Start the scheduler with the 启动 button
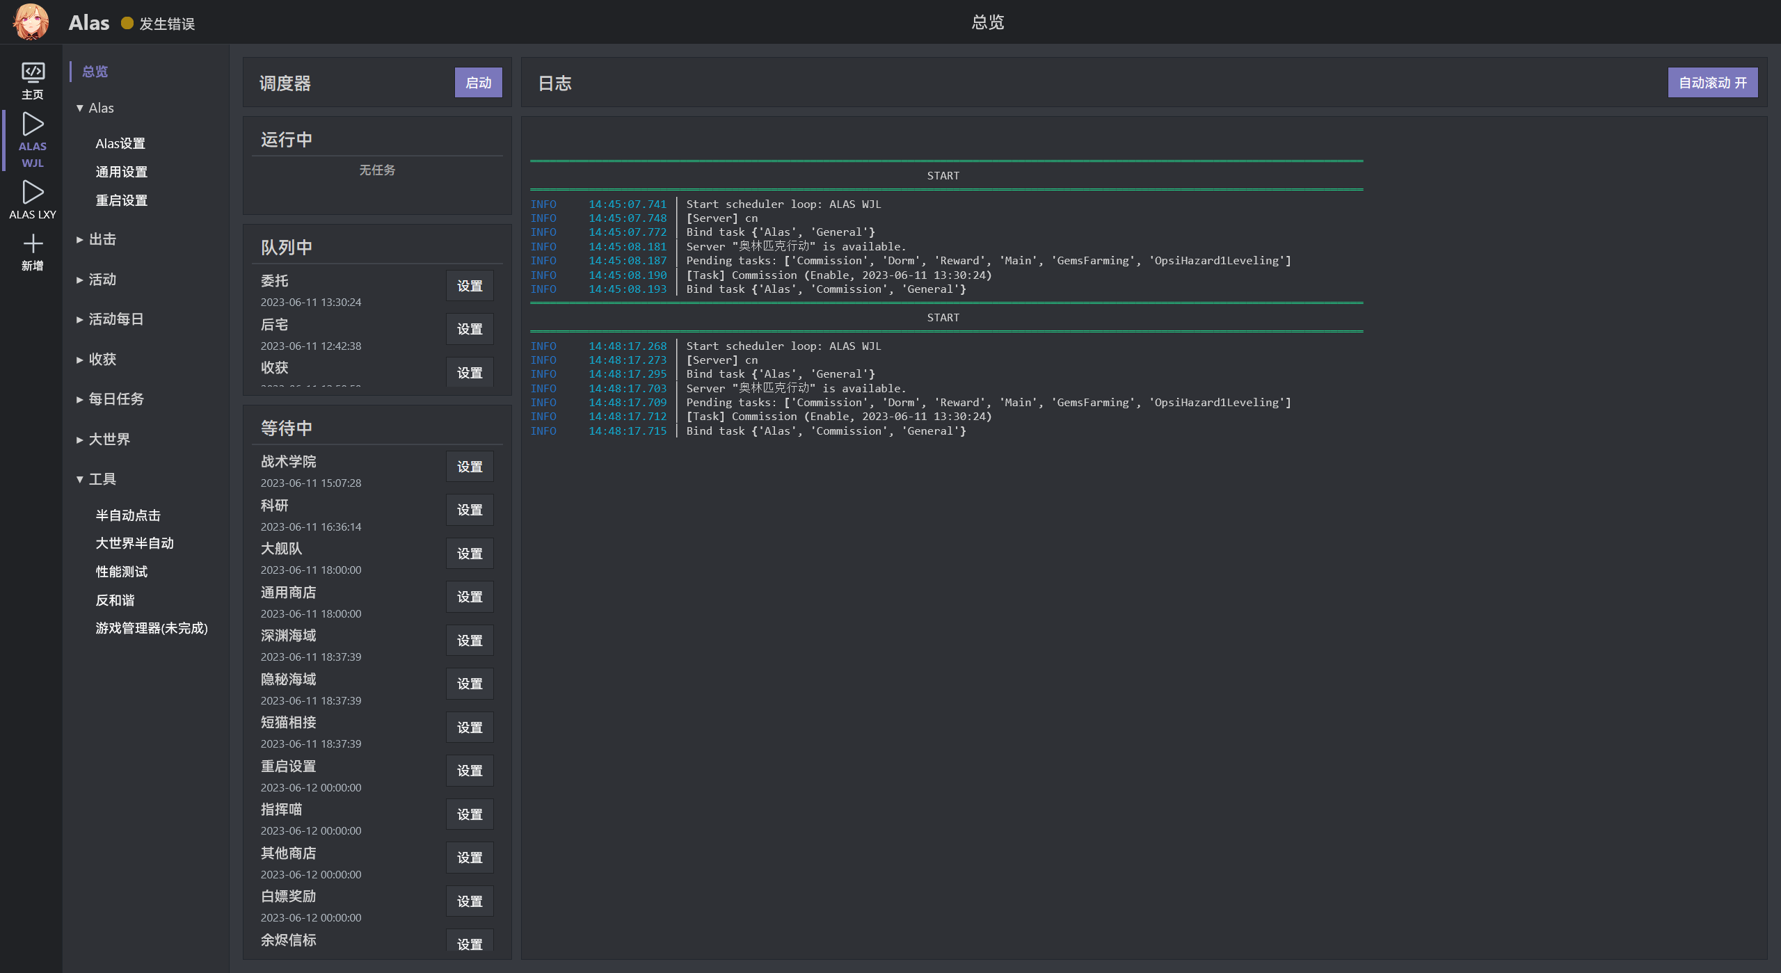1781x973 pixels. tap(477, 82)
